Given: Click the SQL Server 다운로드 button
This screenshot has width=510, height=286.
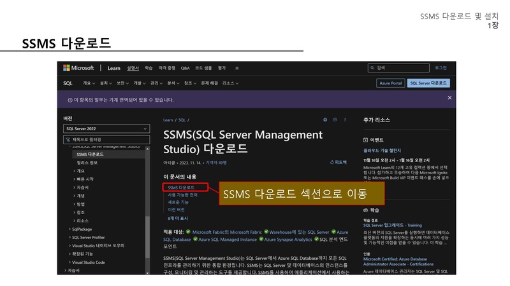Looking at the screenshot, I should pos(429,83).
